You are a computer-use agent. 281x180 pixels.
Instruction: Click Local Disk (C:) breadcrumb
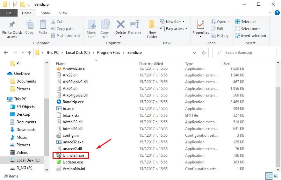[78, 53]
